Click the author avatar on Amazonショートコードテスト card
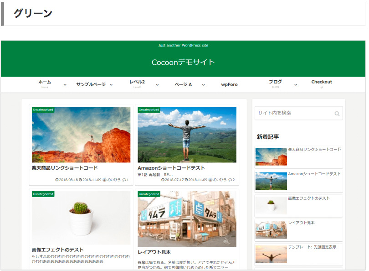The image size is (369, 271). pyautogui.click(x=210, y=180)
